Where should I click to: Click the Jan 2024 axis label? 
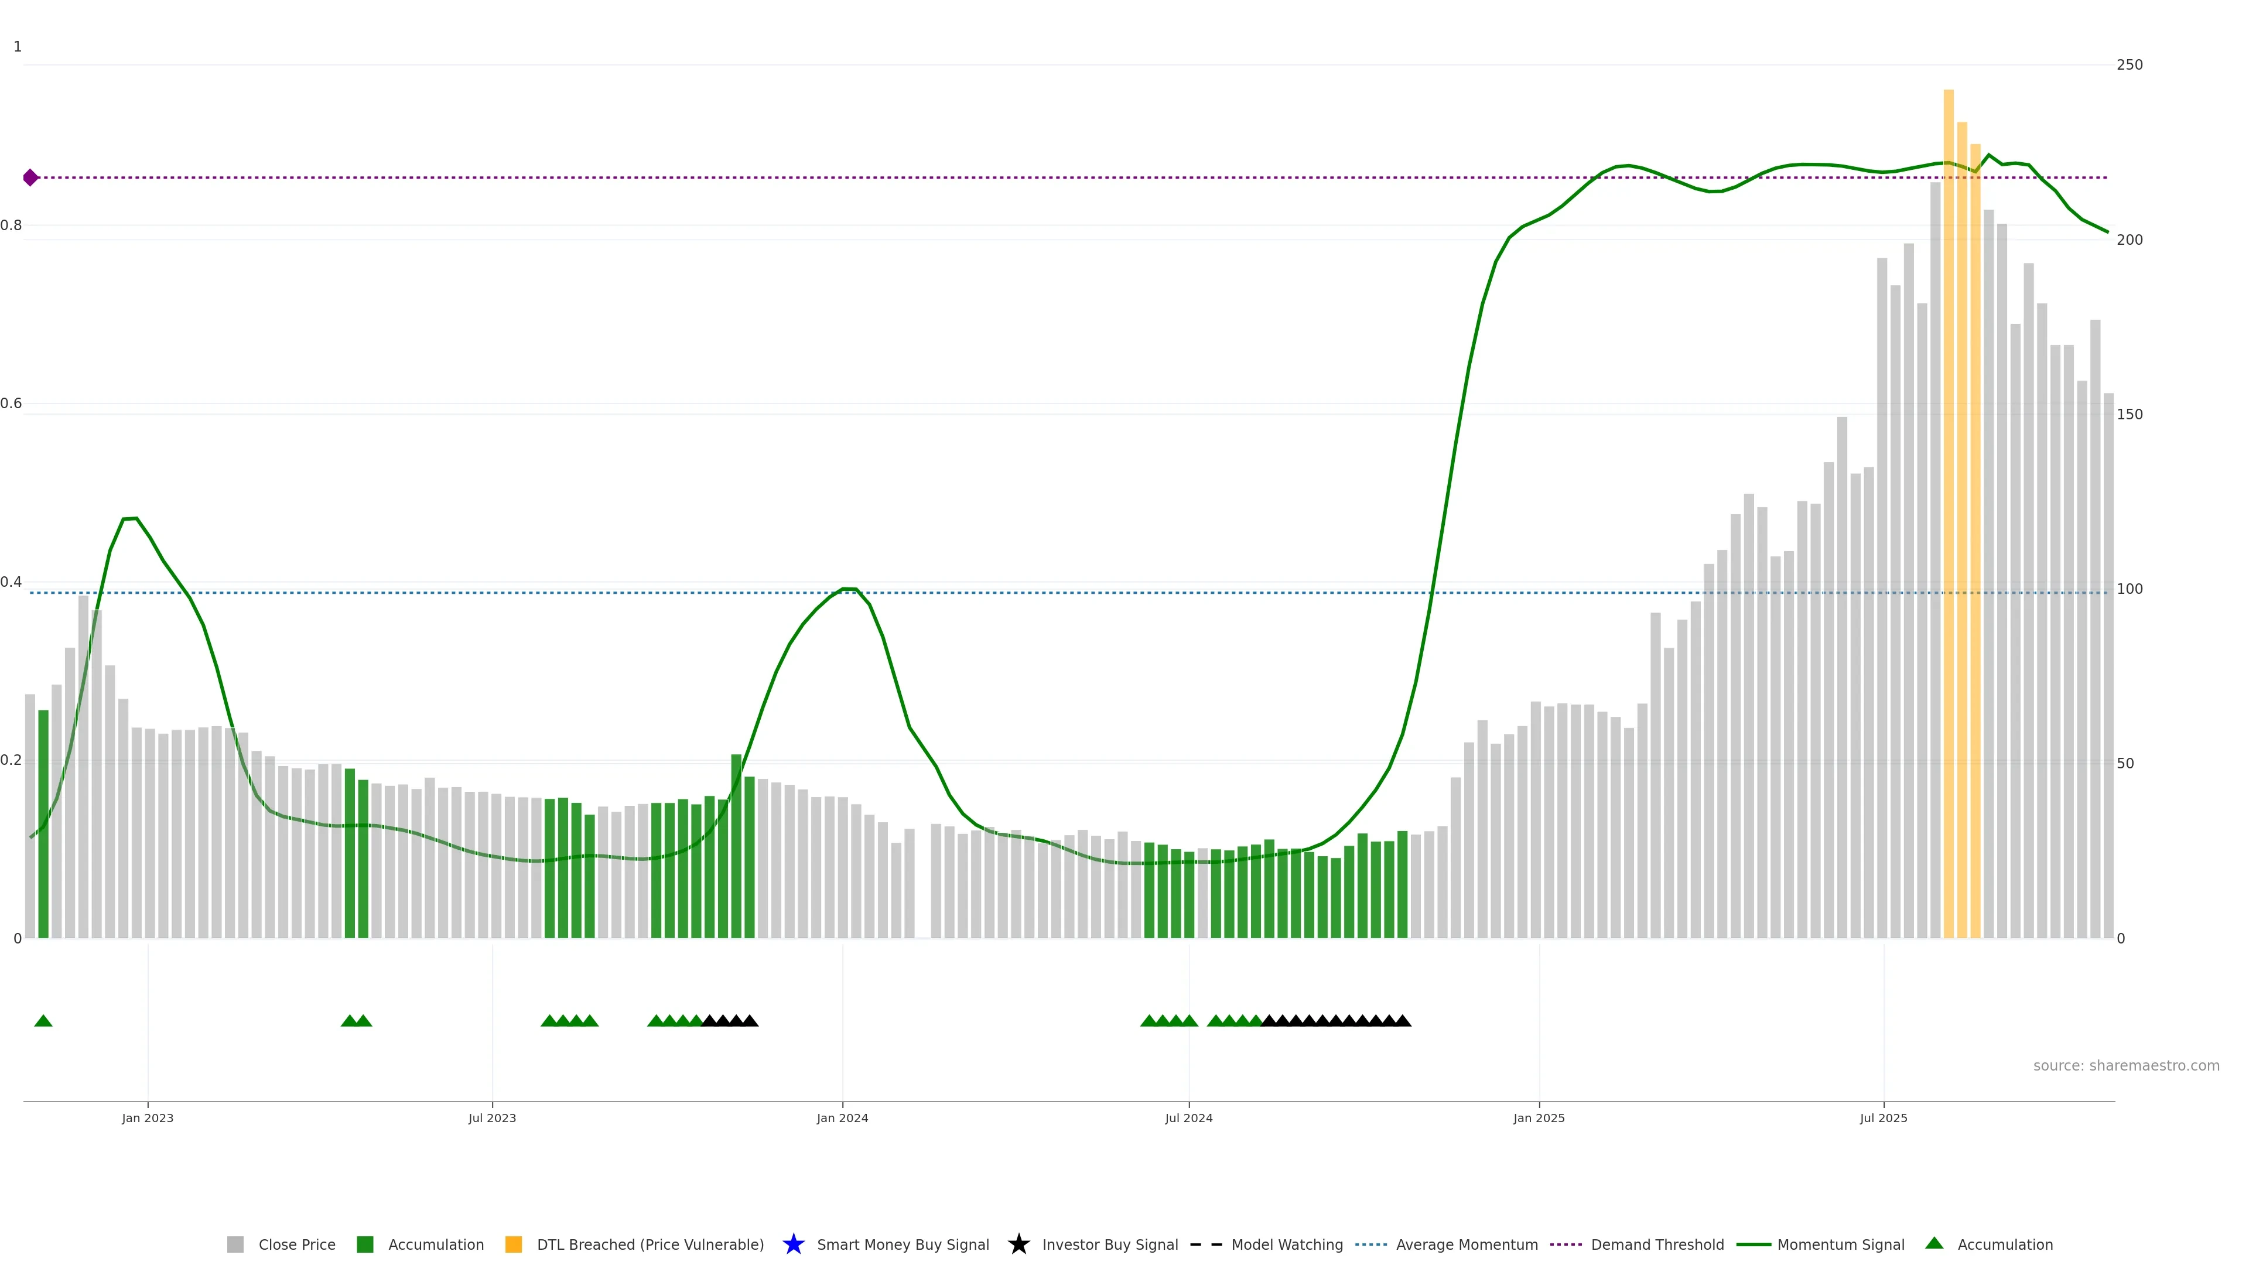[x=842, y=1117]
